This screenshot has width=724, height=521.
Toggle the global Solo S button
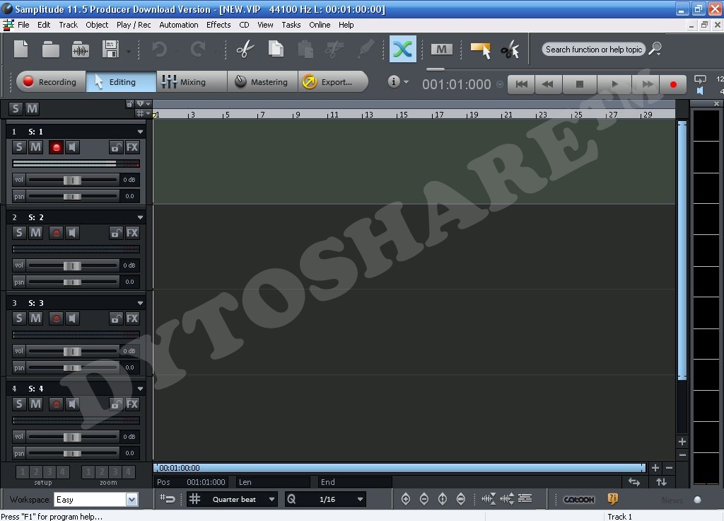16,108
